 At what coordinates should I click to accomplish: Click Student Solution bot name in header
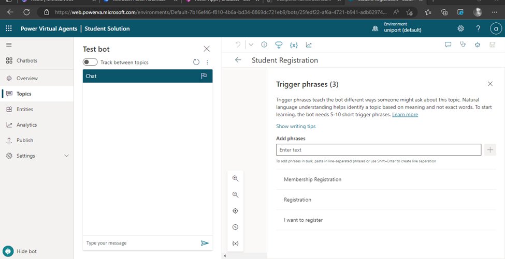click(107, 28)
